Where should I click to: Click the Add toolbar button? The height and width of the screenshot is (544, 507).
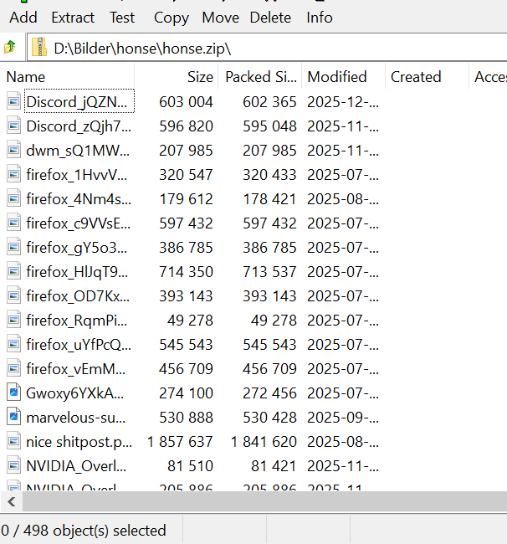click(23, 18)
